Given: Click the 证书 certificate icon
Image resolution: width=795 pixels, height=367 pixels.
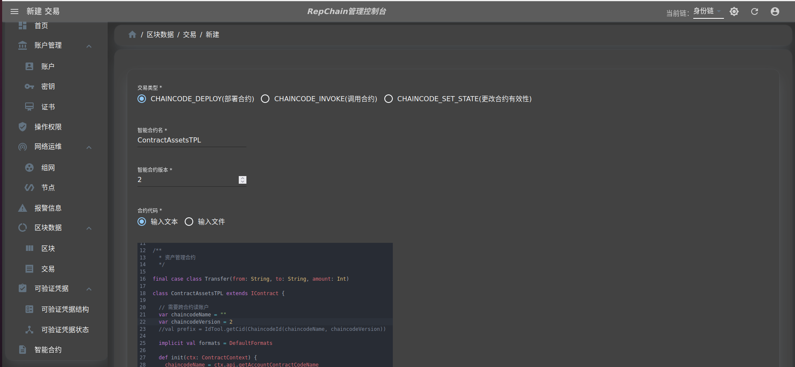Looking at the screenshot, I should [29, 107].
